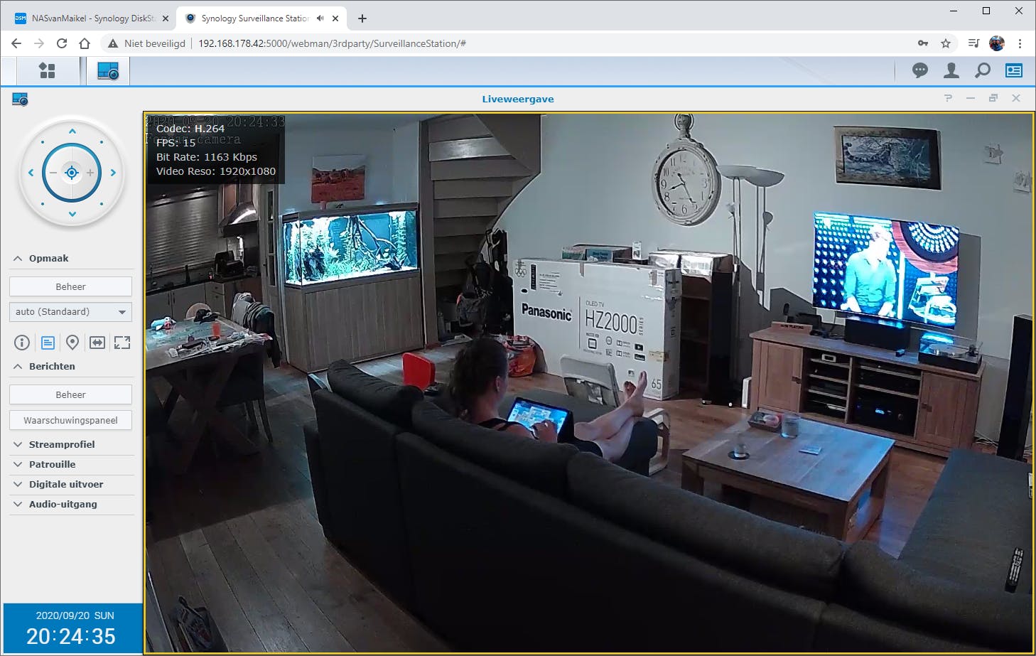Click Beheer button under Berichten
The height and width of the screenshot is (656, 1036).
[x=70, y=394]
